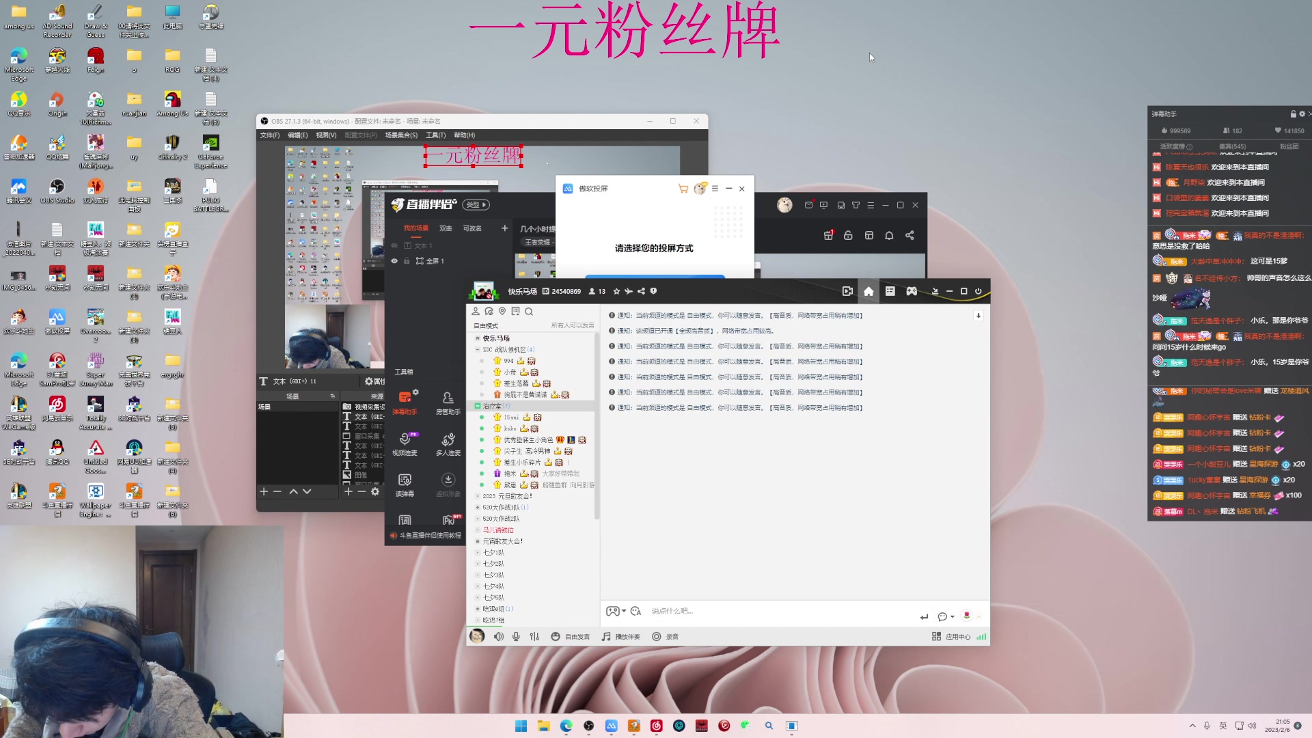Collapse ZDC 战队候机区 channel group
This screenshot has height=738, width=1312.
tap(478, 349)
